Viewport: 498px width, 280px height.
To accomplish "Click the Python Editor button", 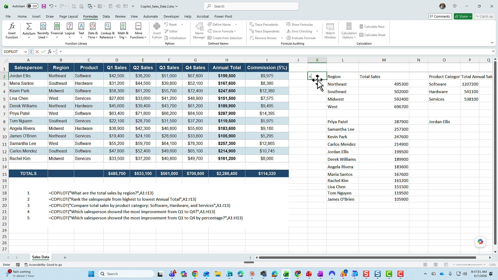I will [171, 31].
